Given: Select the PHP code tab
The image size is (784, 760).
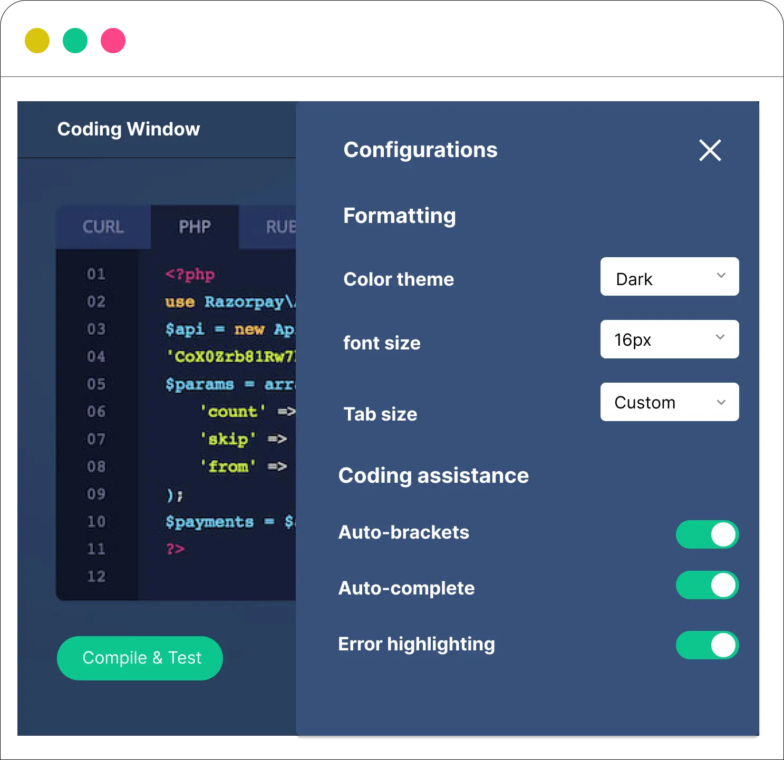Looking at the screenshot, I should tap(195, 227).
